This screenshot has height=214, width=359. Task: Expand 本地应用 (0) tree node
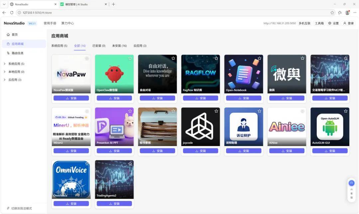tap(5, 72)
